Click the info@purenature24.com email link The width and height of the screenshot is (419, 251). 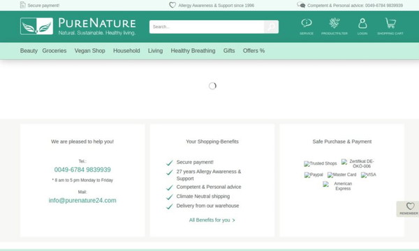(82, 200)
